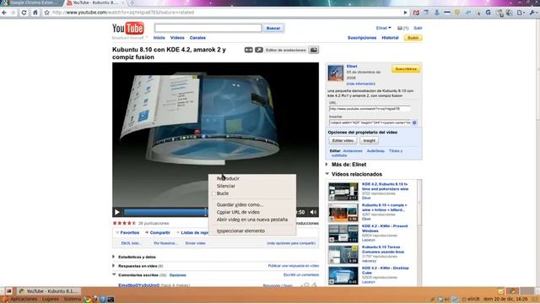The height and width of the screenshot is (304, 540).
Task: Choose Guardar vídeo como... from context menu
Action: click(x=252, y=204)
